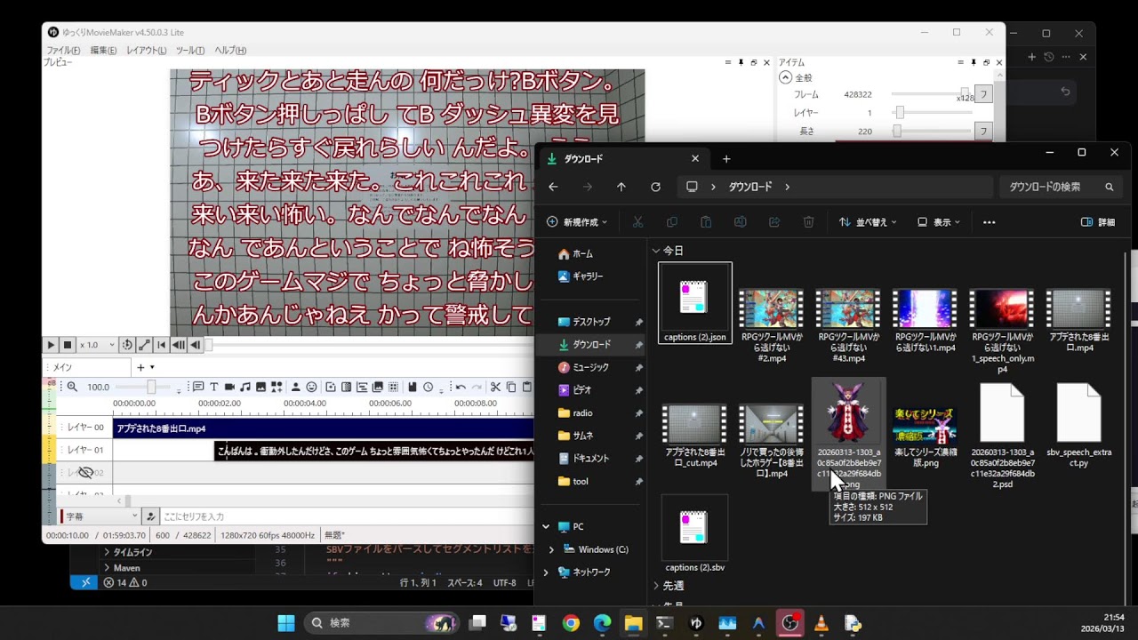Refresh the ダウンロード folder in Explorer
Image resolution: width=1138 pixels, height=640 pixels.
pos(655,187)
